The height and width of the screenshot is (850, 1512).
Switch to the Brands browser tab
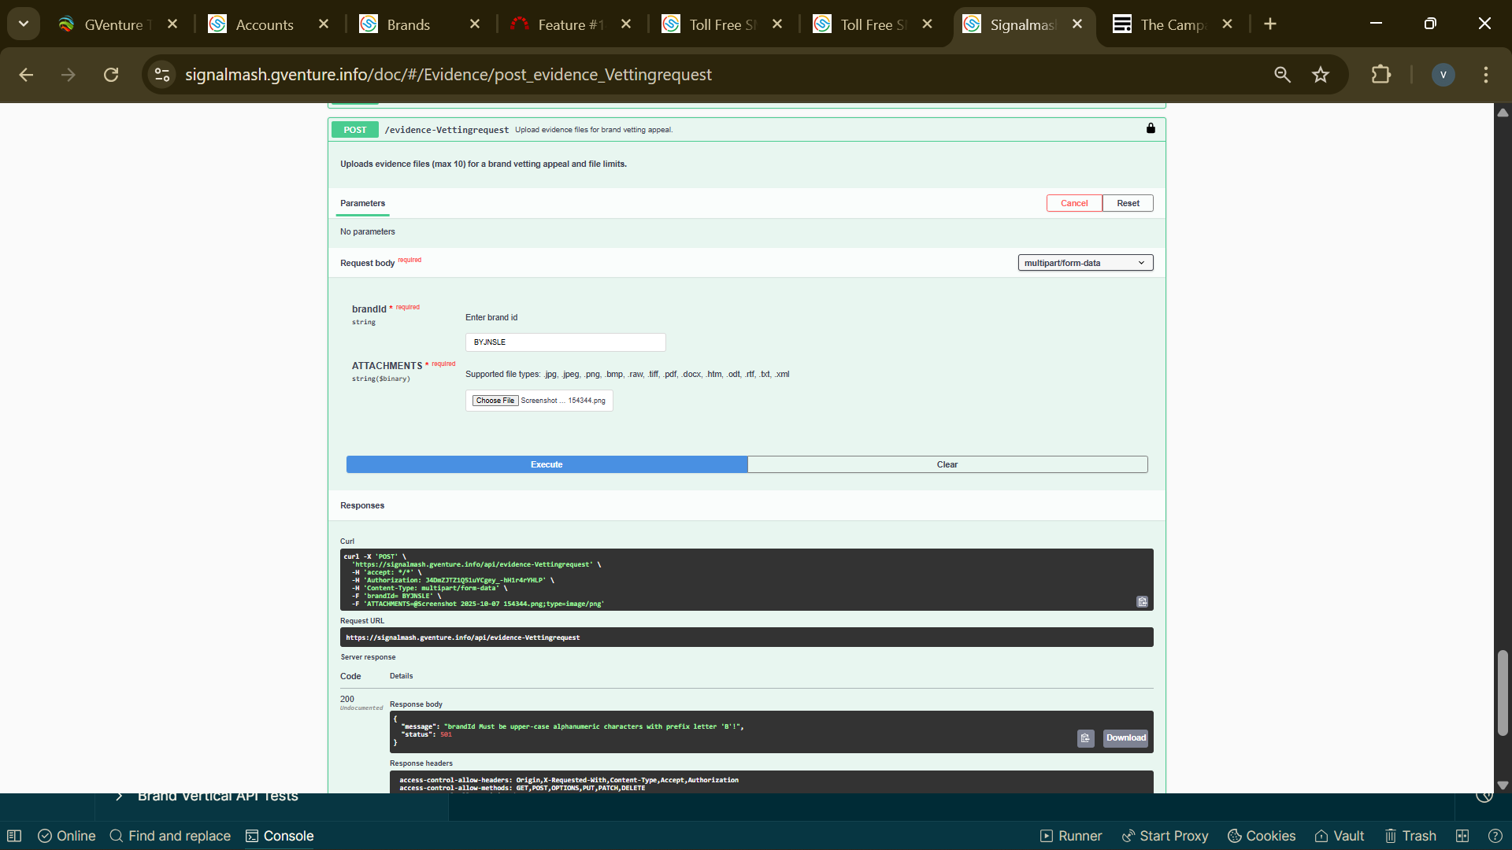coord(408,24)
